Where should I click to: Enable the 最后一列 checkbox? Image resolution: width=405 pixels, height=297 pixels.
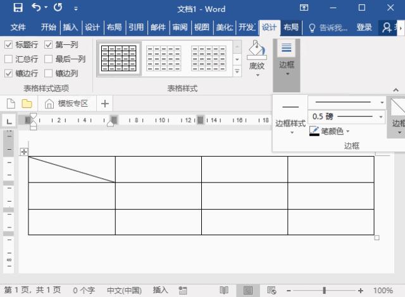click(48, 59)
